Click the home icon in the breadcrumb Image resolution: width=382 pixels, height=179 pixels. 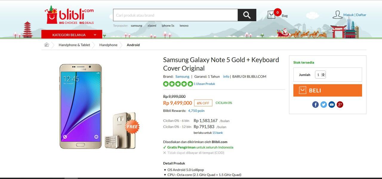pos(47,44)
